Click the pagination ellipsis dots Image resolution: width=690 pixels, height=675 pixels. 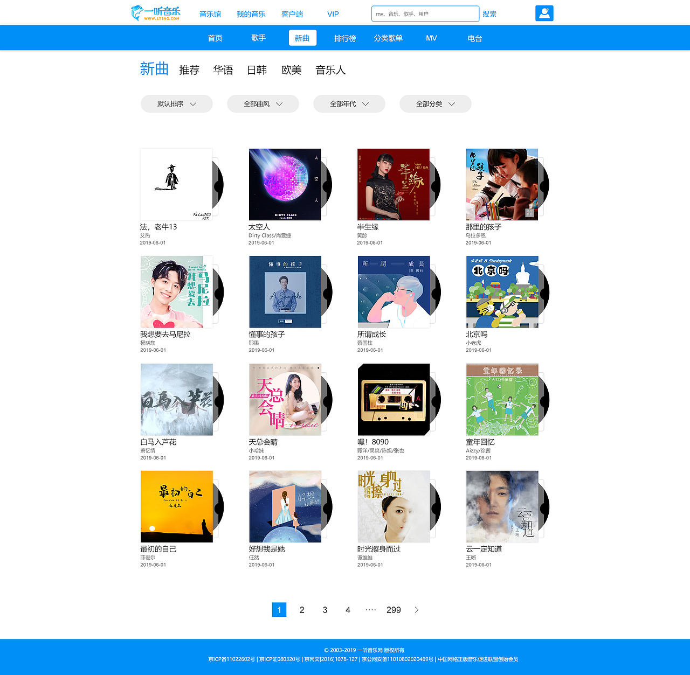coord(371,610)
